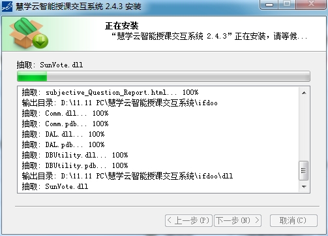Select the DBUtility.dll 100% log line
328x236 pixels.
(x=75, y=155)
